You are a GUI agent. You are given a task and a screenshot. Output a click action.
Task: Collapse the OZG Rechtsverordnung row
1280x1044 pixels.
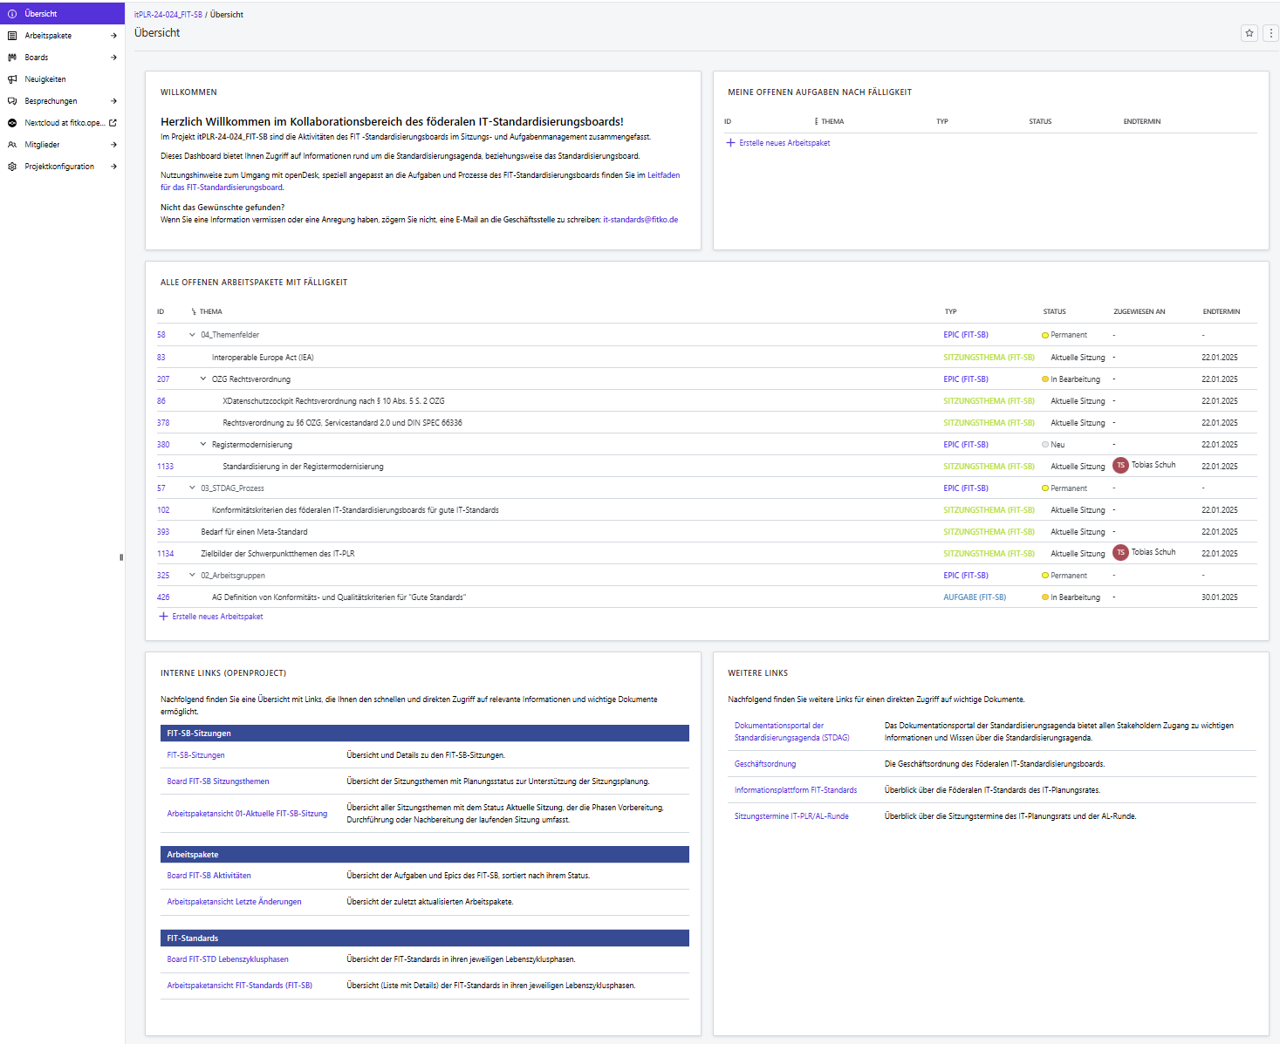click(x=203, y=379)
